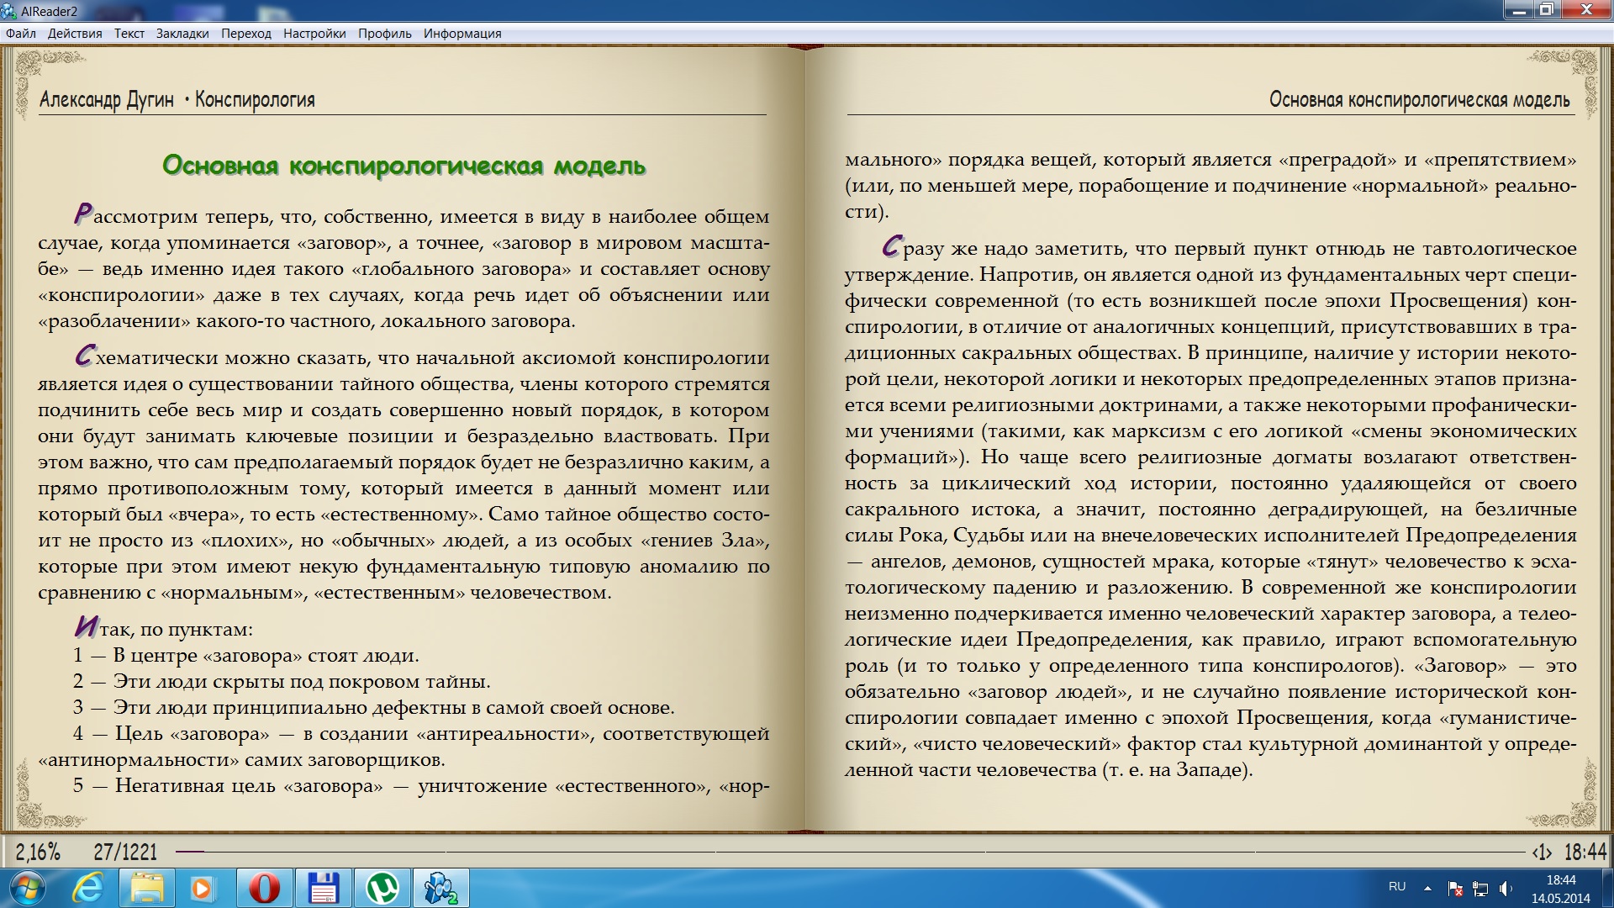Launch Opera browser from taskbar
This screenshot has height=908, width=1614.
coord(264,888)
